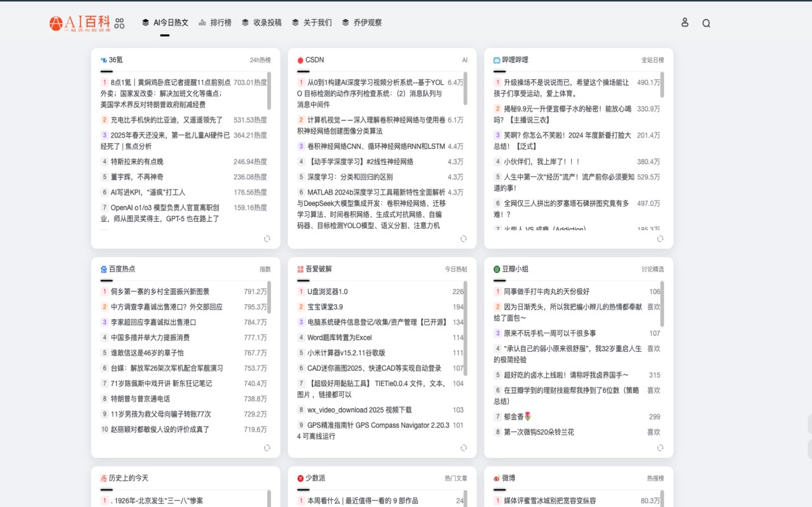This screenshot has width=812, height=507.
Task: Refresh the 豆瓣小组 card
Action: tap(660, 448)
